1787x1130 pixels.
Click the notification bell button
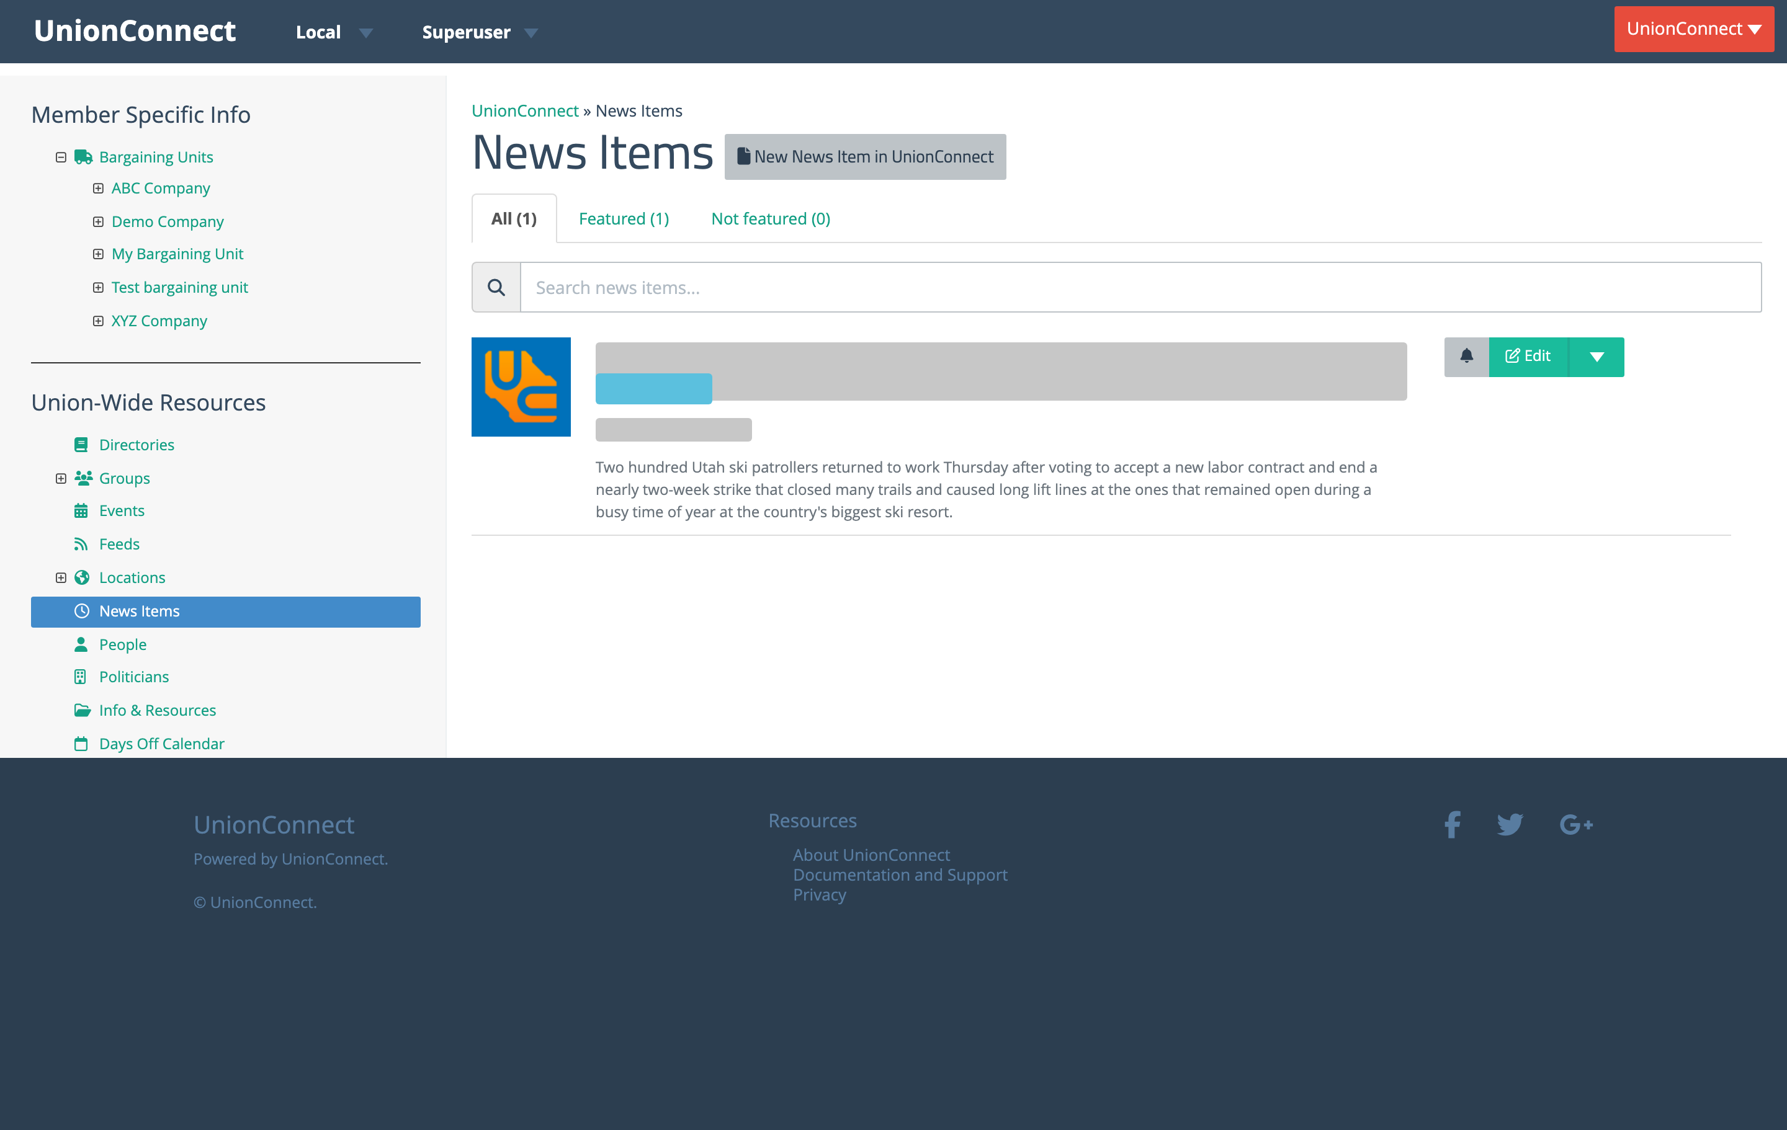1466,357
